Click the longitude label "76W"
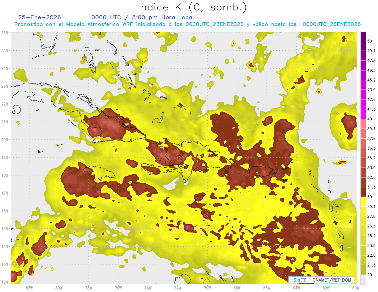 (x=118, y=288)
